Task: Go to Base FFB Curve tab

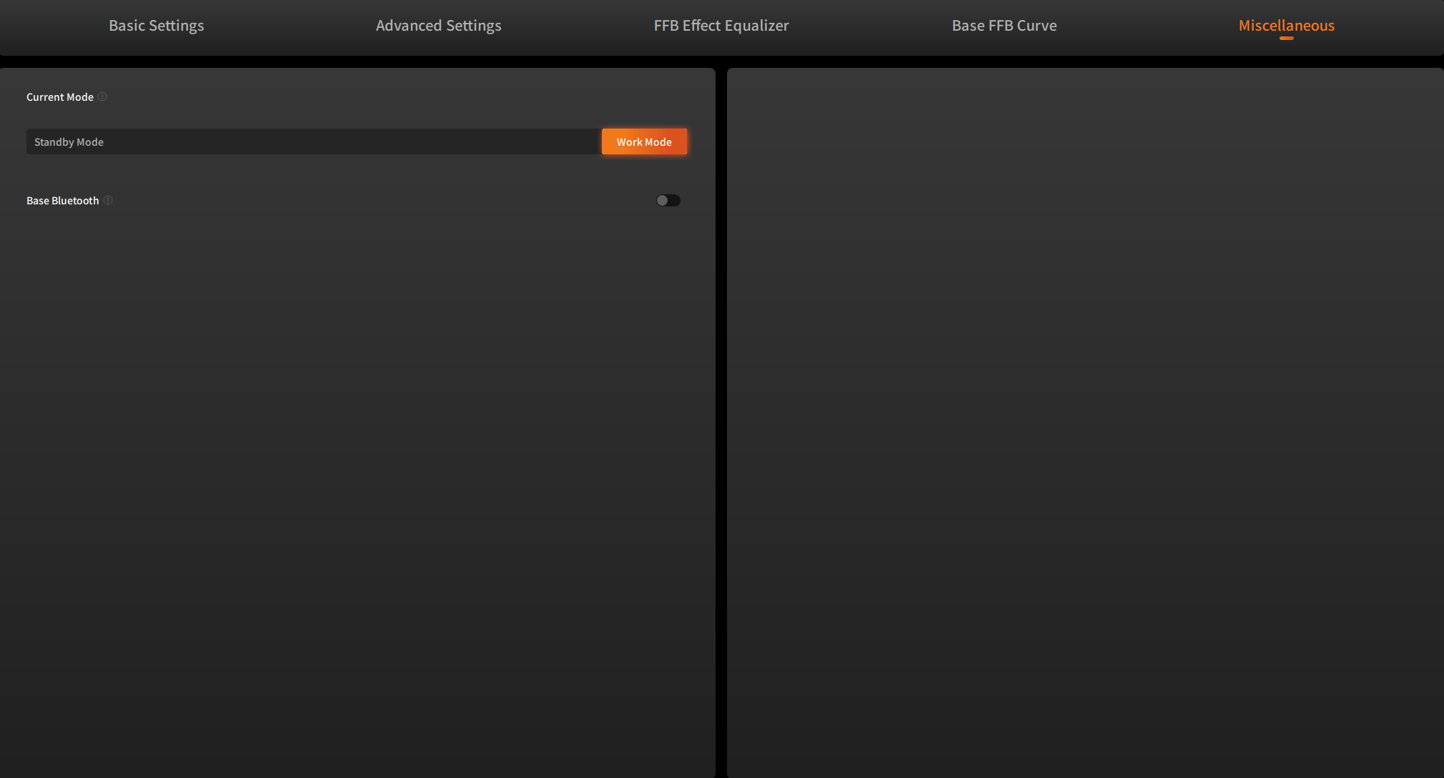Action: [1004, 26]
